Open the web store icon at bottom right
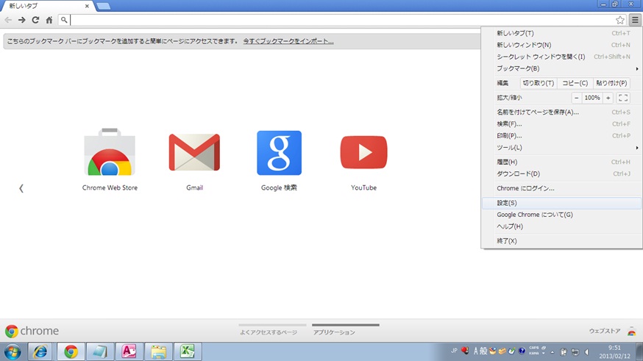The width and height of the screenshot is (643, 361). point(631,331)
